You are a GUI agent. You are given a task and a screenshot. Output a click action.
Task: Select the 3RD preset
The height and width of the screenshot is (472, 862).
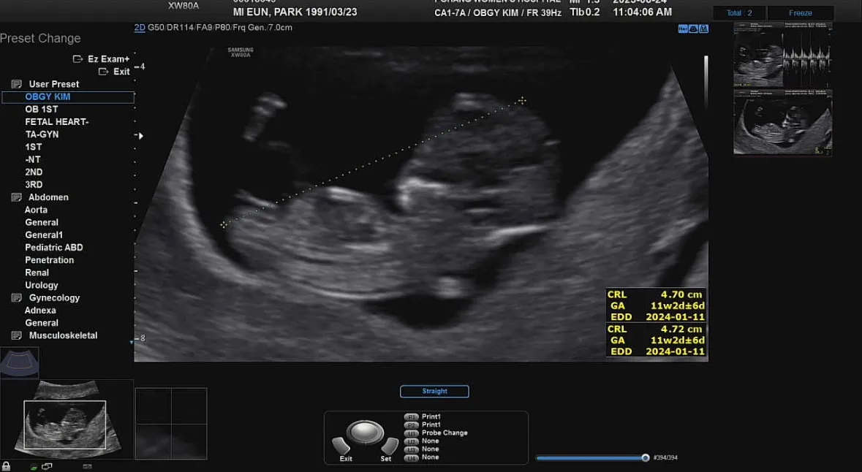coord(34,185)
